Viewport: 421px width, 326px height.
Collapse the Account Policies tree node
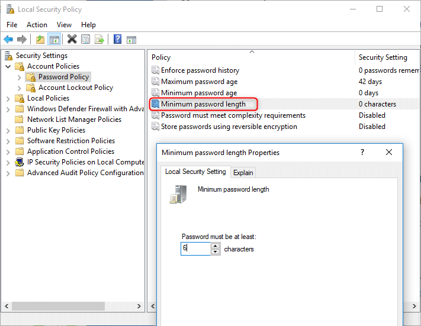point(8,66)
